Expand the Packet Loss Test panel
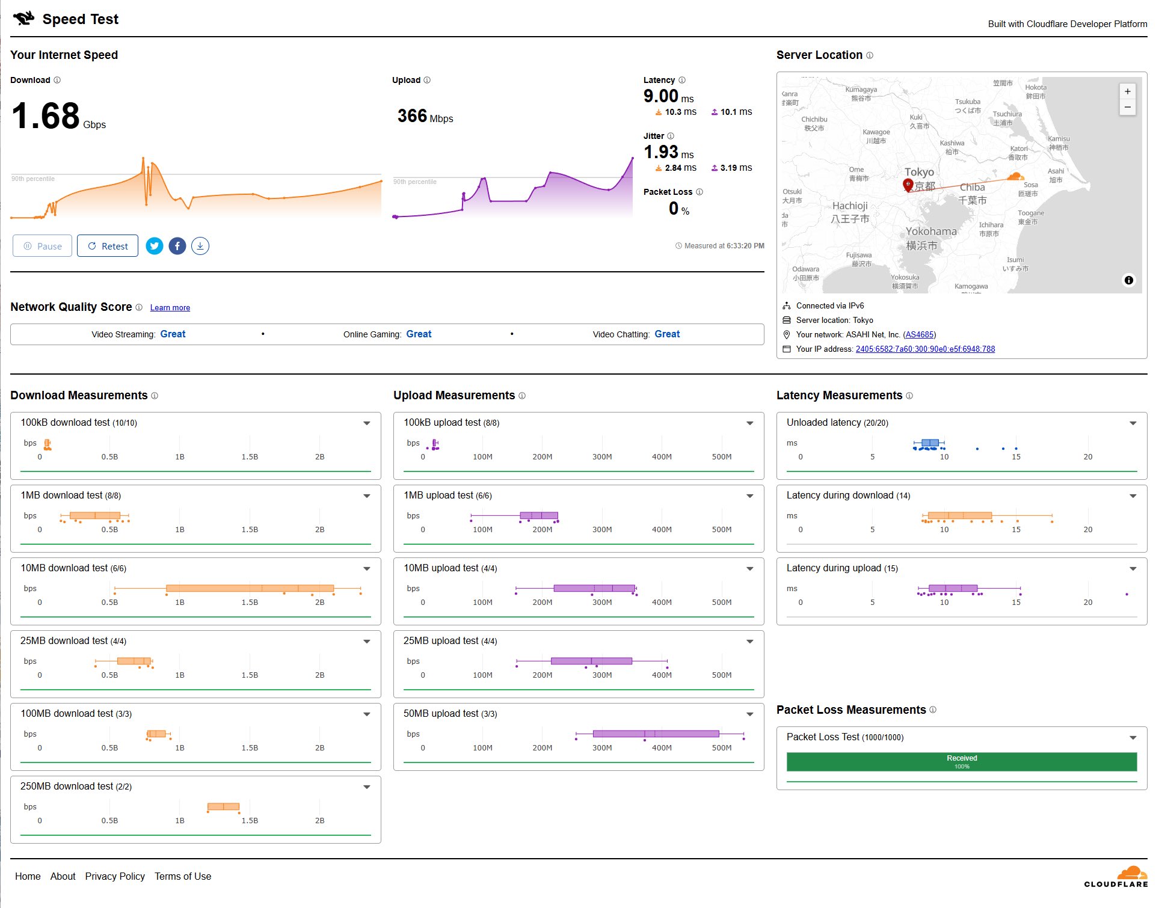 click(1133, 738)
